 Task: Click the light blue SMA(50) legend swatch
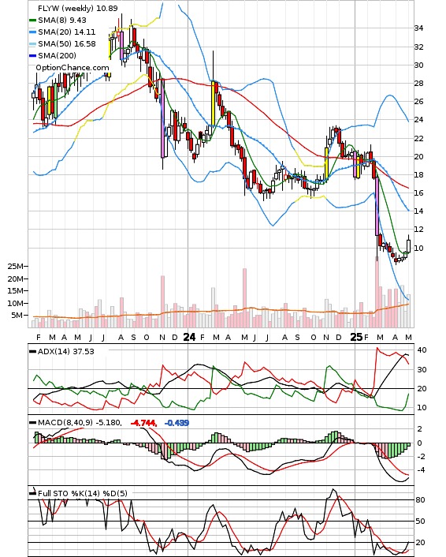tap(32, 43)
